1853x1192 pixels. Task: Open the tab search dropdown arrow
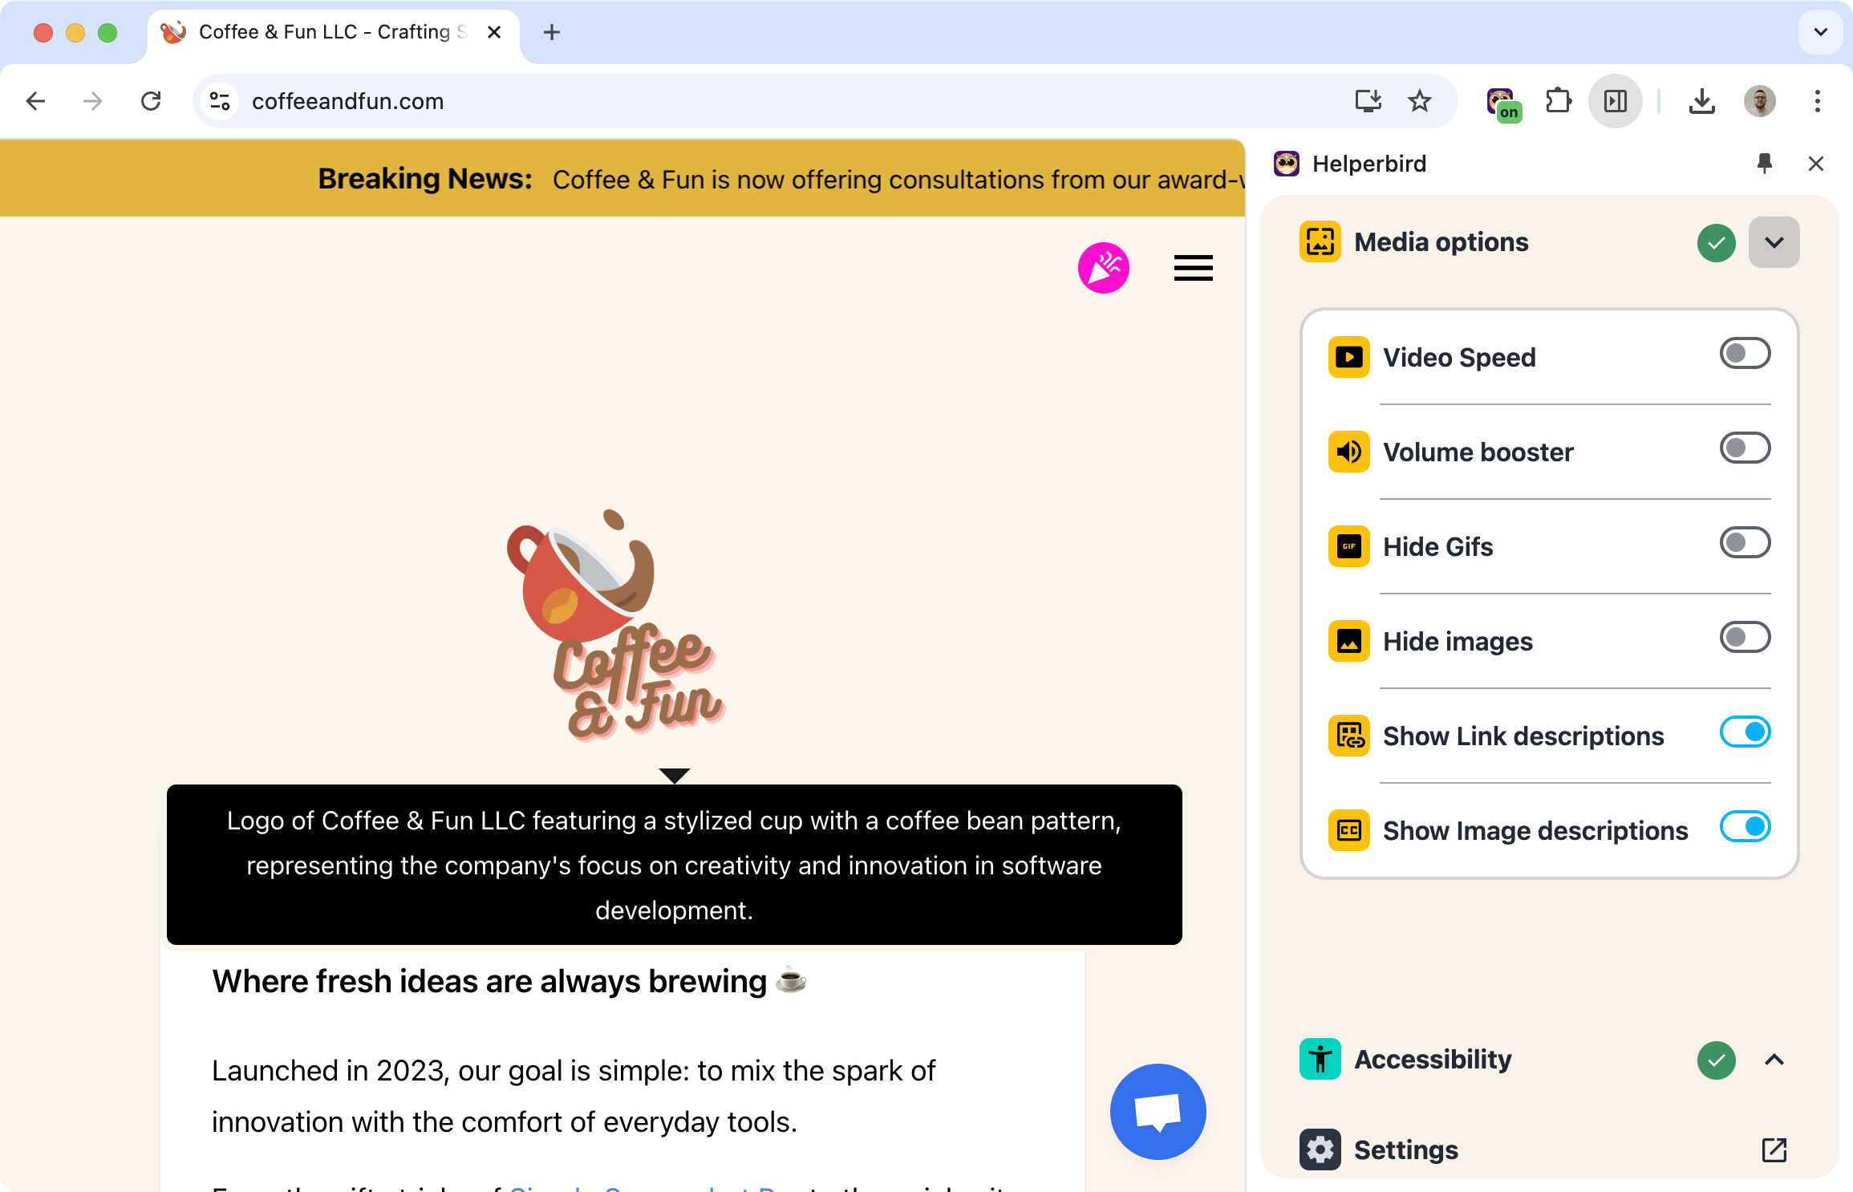(1820, 32)
